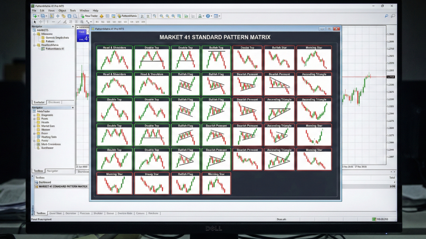426x239 pixels.
Task: Select the diagonal trendline tool
Action: pyautogui.click(x=59, y=22)
